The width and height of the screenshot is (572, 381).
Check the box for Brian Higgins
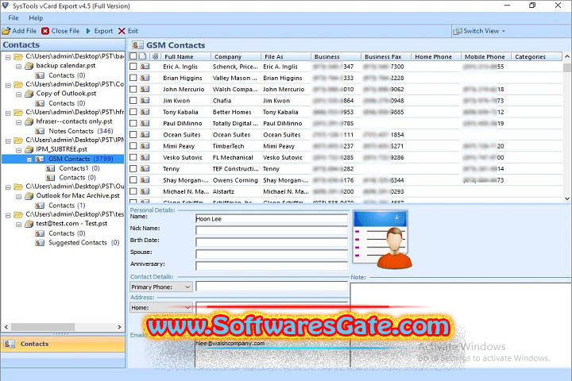(x=133, y=78)
